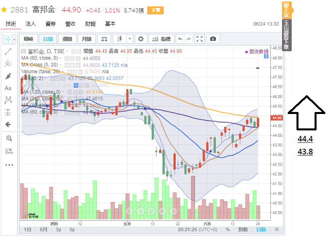Undo the last chart action
The image size is (333, 240).
tap(180, 39)
